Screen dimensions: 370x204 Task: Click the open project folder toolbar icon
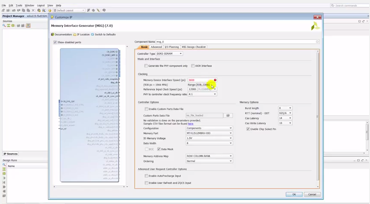click(8, 10)
